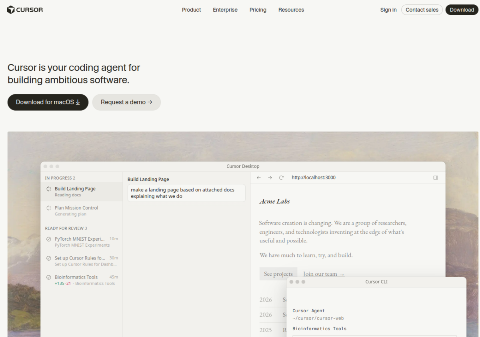
Task: Click the Reading docs status text
Action: pos(68,195)
